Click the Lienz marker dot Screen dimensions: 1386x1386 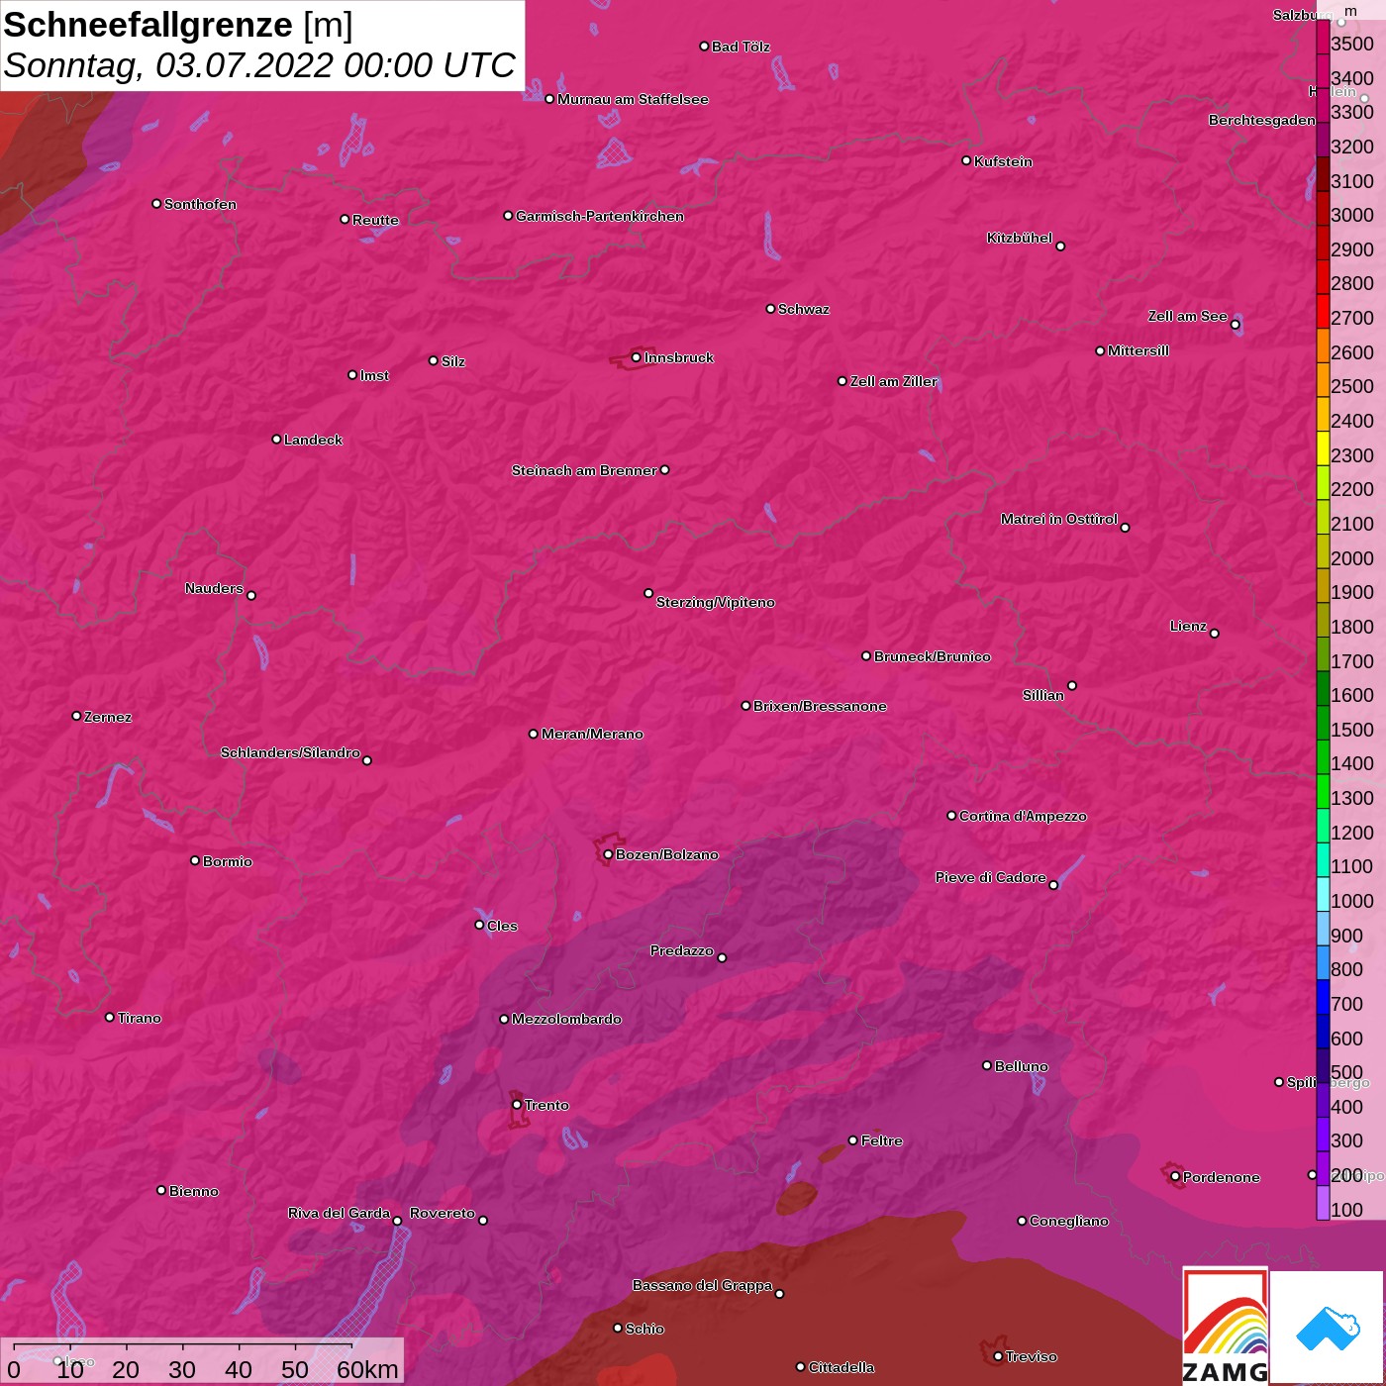pos(1215,634)
